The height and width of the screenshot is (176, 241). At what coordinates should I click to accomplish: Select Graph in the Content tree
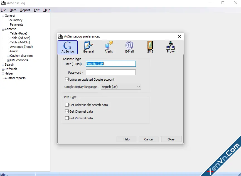pyautogui.click(x=14, y=51)
